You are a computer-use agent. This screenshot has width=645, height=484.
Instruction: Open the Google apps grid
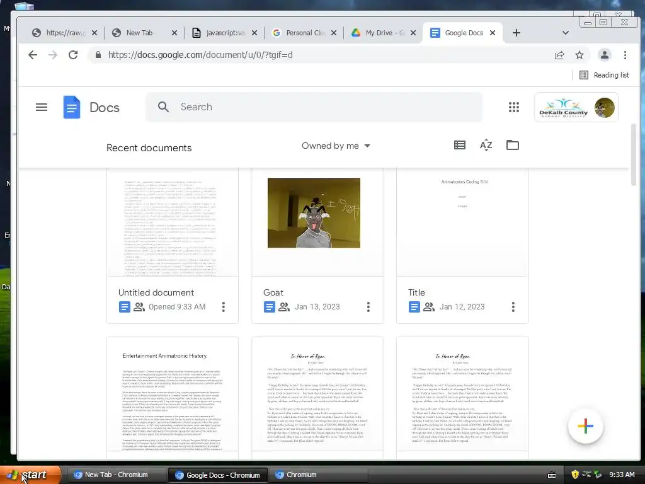click(x=514, y=107)
